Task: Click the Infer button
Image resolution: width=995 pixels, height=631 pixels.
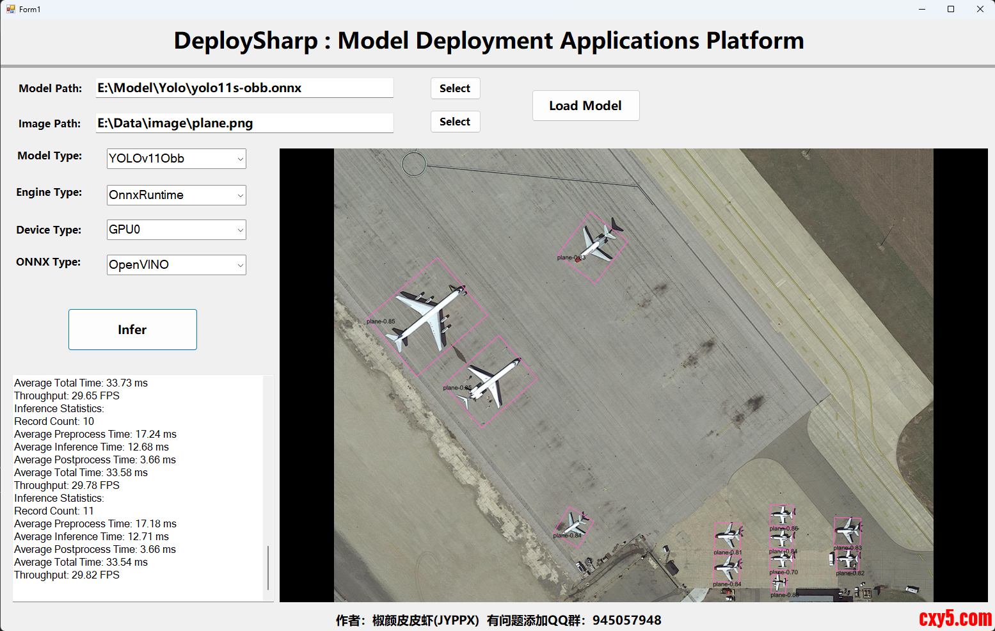Action: (x=132, y=330)
